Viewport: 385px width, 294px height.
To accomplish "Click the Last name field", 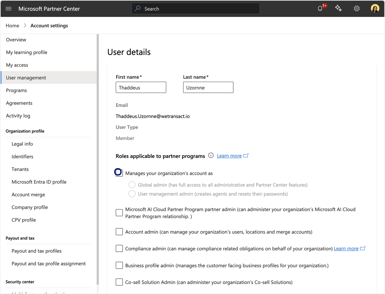I will [x=208, y=87].
